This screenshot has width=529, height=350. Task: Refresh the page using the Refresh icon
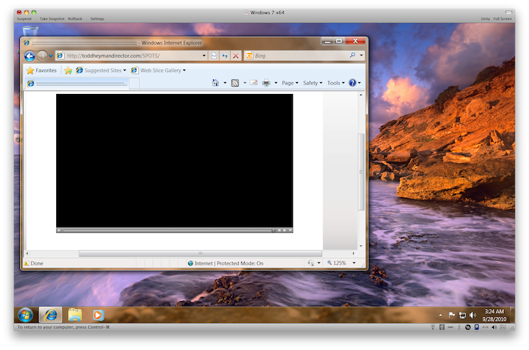225,56
